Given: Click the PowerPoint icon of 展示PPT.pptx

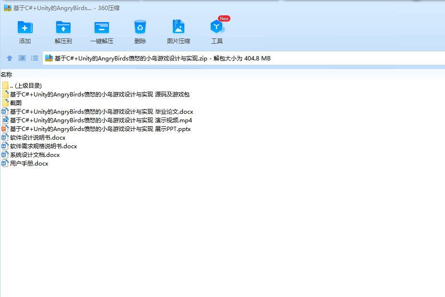Looking at the screenshot, I should tap(5, 129).
